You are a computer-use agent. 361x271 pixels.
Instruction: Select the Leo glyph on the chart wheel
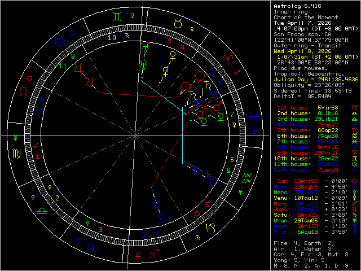click(x=24, y=90)
